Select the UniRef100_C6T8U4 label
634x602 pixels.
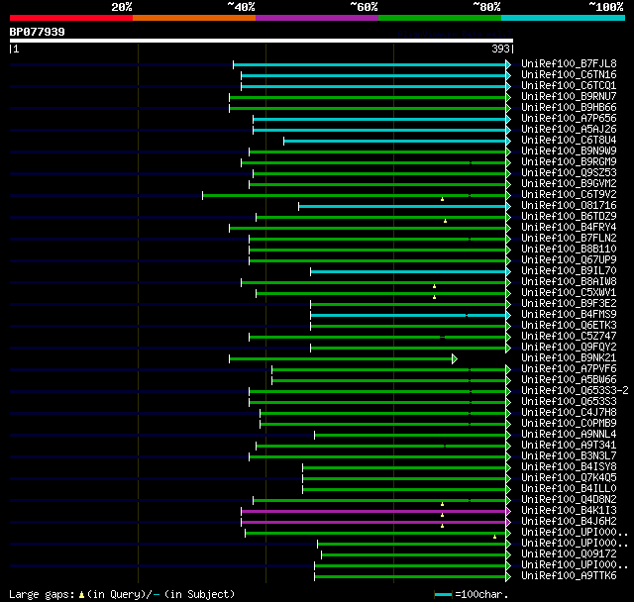[569, 141]
